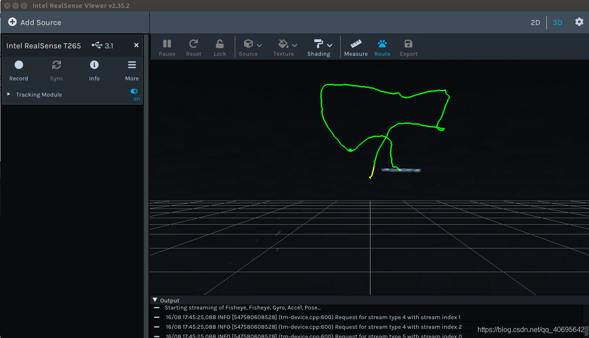
Task: Collapse the stream index 1 log entry
Action: tap(157, 317)
